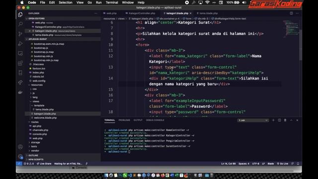This screenshot has height=179, width=318.
Task: Open the Selection menu
Action: [x=66, y=2]
